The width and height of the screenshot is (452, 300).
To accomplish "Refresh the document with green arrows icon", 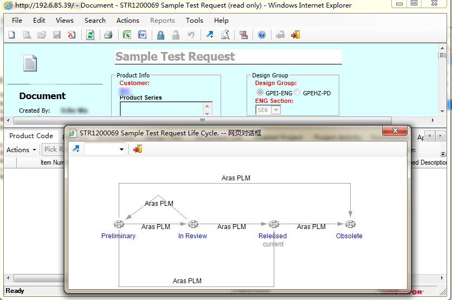I will click(x=90, y=35).
